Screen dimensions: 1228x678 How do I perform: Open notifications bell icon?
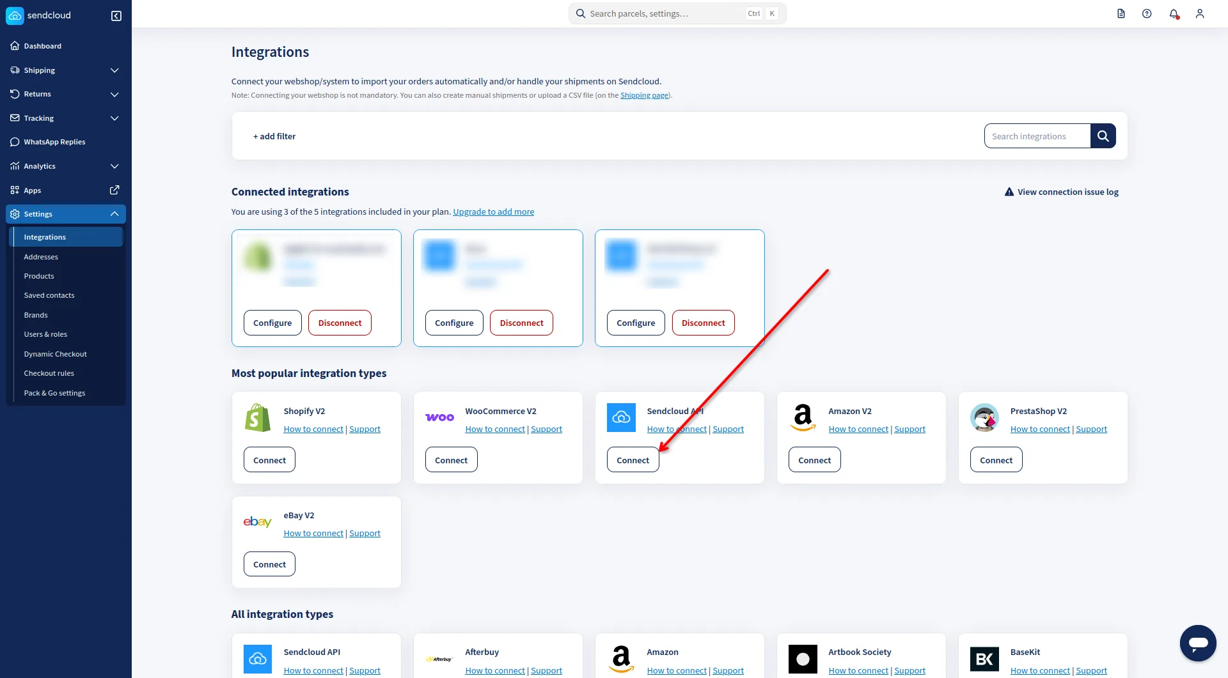1174,13
